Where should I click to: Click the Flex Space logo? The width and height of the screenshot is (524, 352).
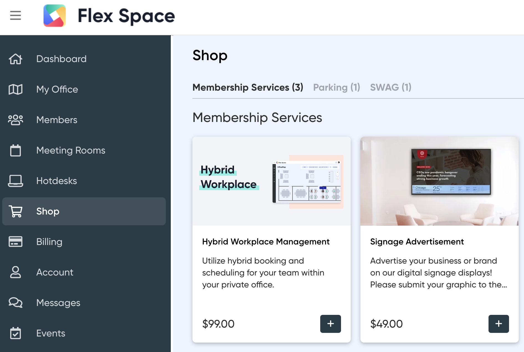point(55,16)
